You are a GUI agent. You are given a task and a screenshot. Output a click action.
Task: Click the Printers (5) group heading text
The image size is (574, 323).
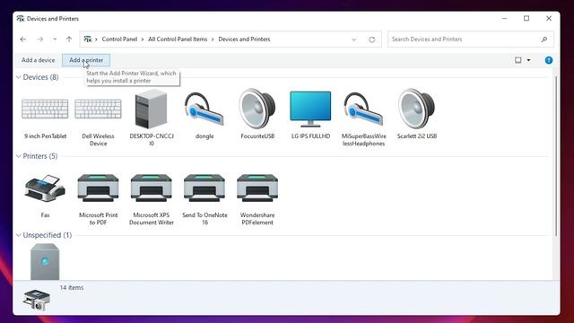point(40,156)
